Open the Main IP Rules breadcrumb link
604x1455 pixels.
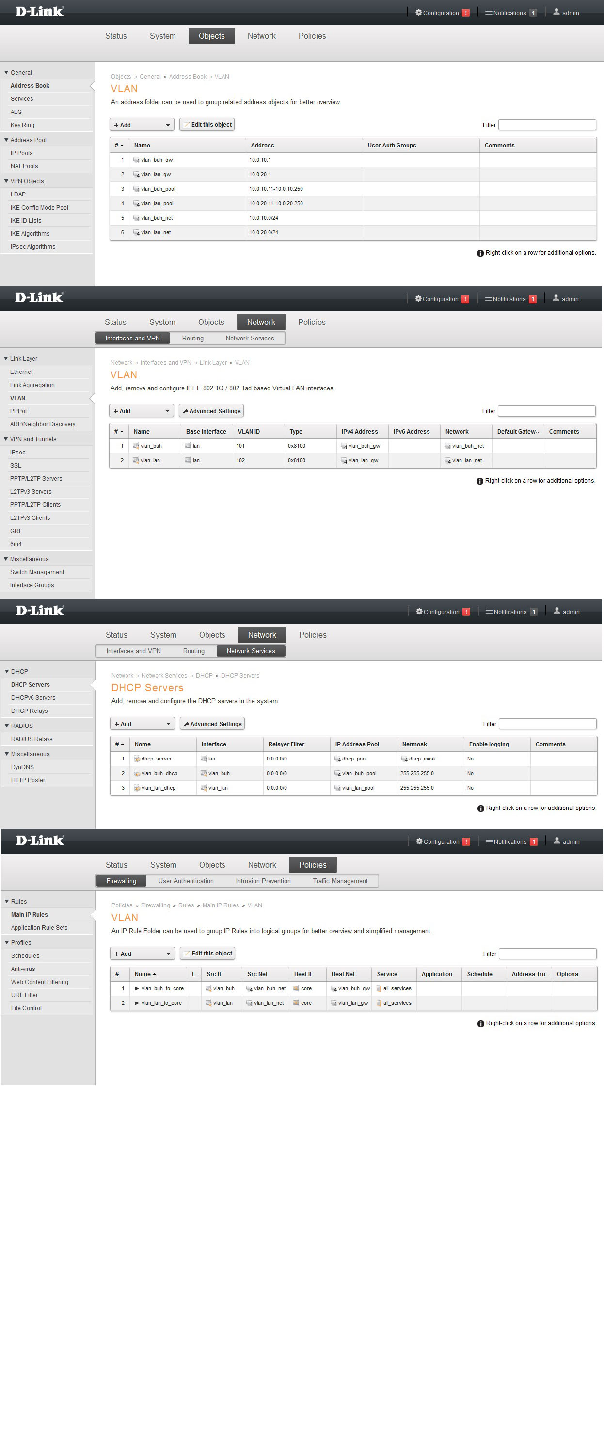tap(221, 905)
